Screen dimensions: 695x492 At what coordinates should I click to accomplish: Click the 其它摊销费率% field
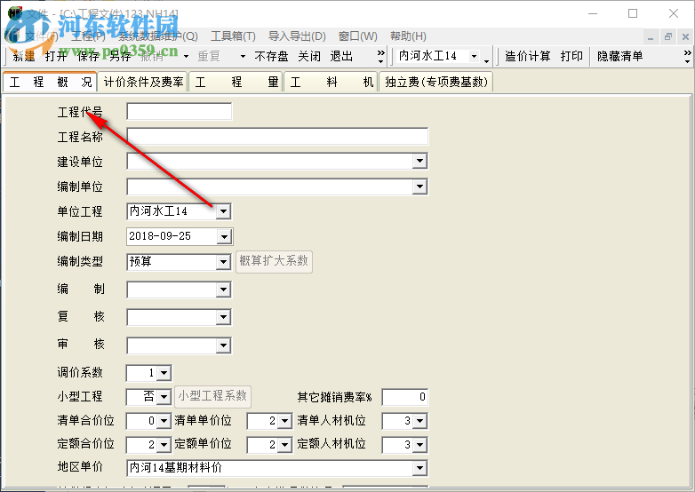[404, 397]
